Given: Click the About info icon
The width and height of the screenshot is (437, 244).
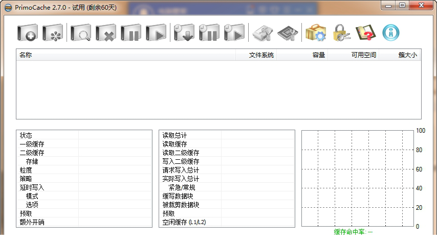Looking at the screenshot, I should [391, 33].
